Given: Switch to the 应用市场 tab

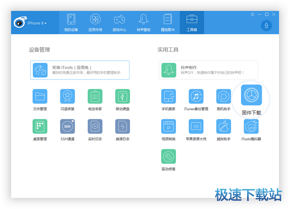Looking at the screenshot, I should point(95,22).
